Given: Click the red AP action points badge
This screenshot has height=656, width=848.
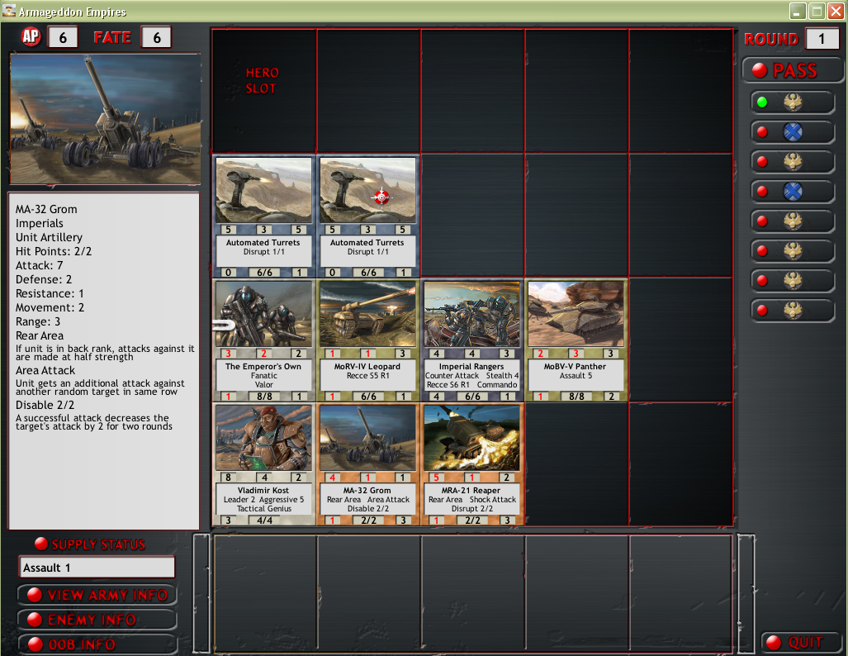Looking at the screenshot, I should [31, 37].
